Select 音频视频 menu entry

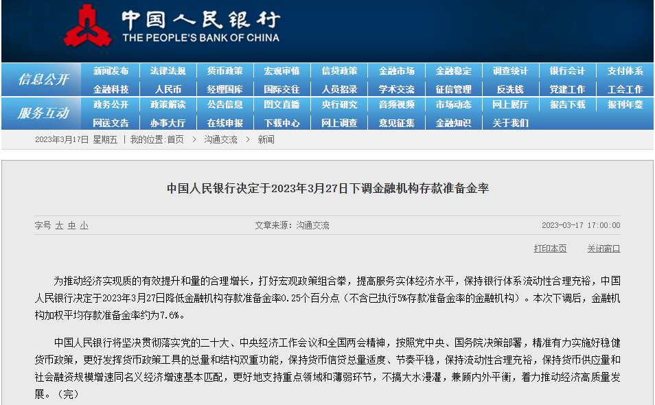[x=396, y=104]
